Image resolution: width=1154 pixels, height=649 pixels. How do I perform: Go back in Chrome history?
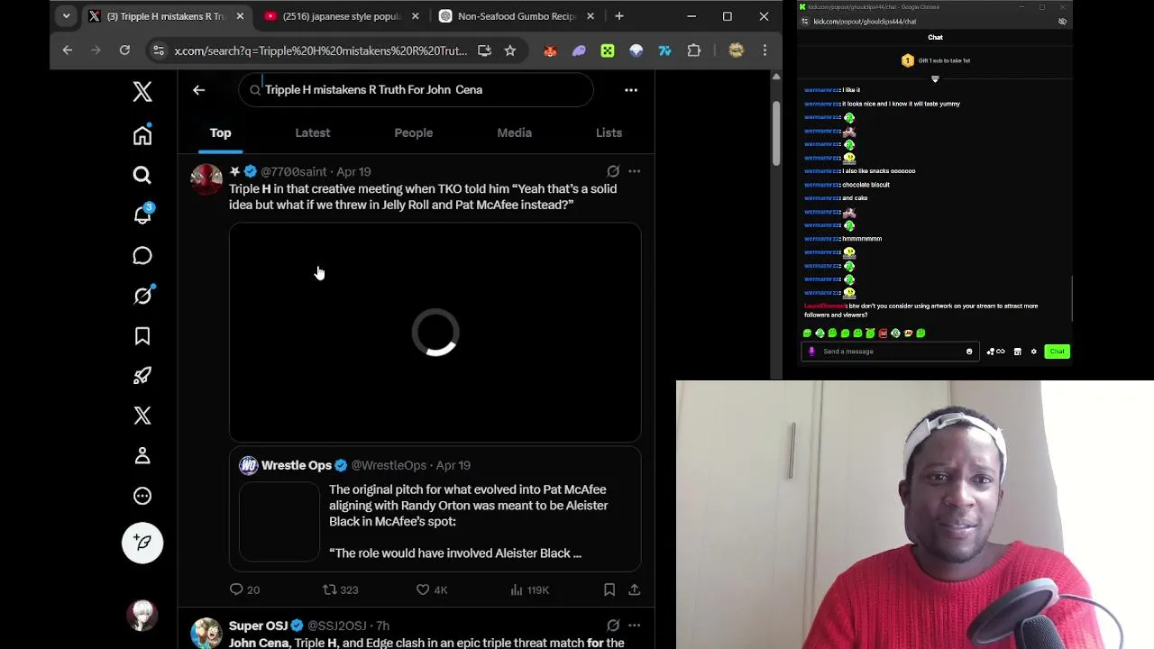[x=67, y=50]
